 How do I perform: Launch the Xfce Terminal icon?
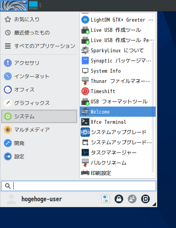point(85,122)
